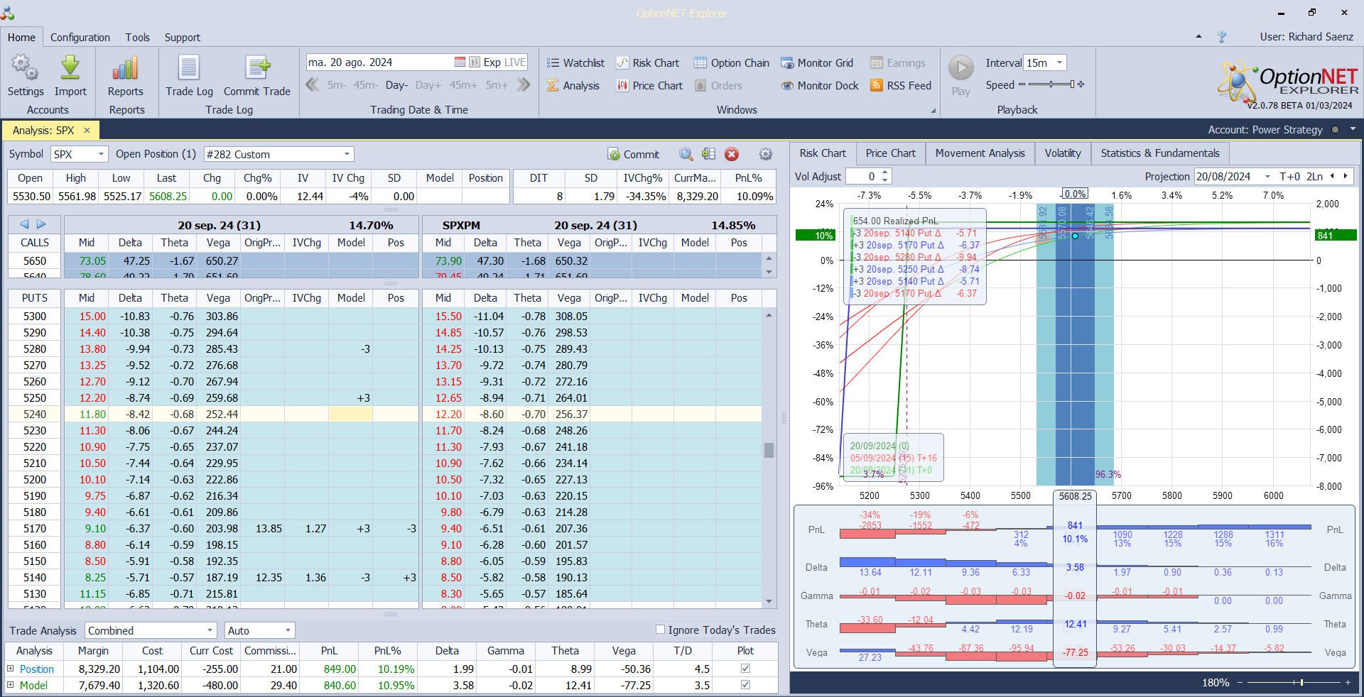Open the Analysis window from ribbon

point(573,85)
